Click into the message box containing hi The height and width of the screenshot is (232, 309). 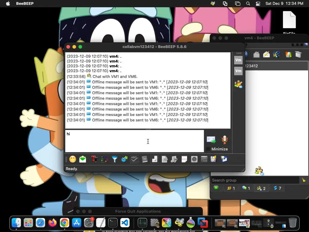[135, 141]
